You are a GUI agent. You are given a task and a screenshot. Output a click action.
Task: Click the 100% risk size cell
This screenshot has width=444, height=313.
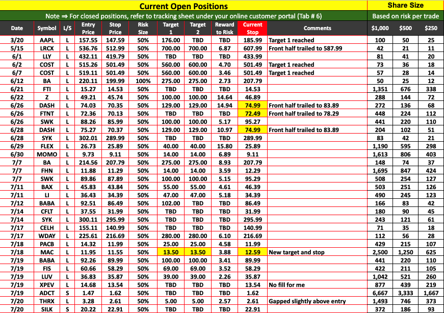pos(143,81)
